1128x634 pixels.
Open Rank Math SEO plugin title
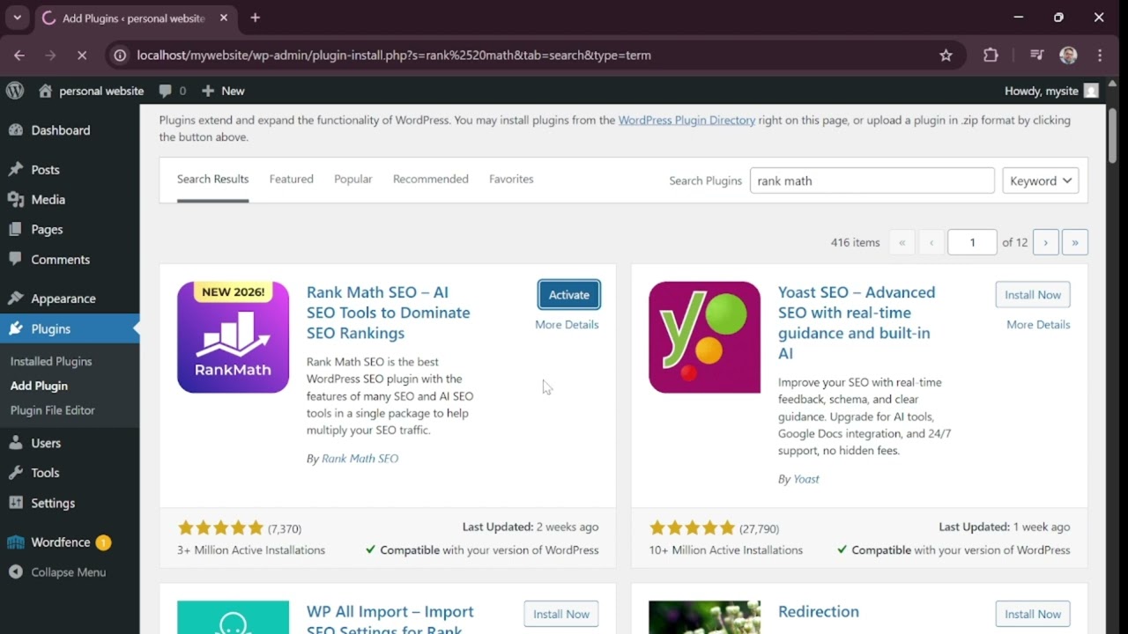(x=389, y=313)
